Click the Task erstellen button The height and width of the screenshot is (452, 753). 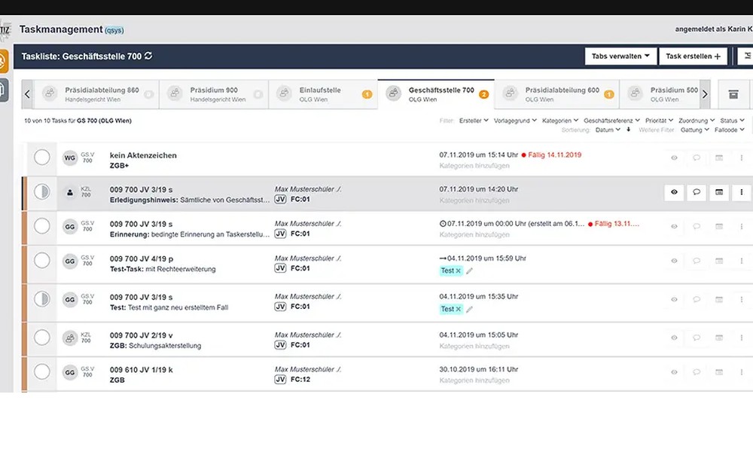[693, 56]
